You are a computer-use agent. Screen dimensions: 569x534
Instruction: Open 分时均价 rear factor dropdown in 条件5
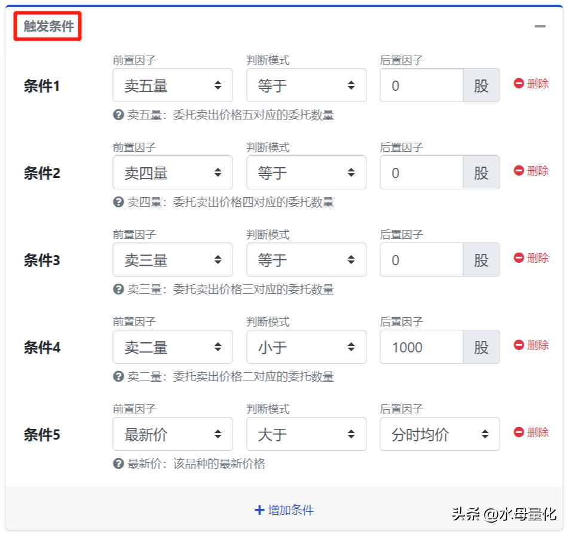coord(440,434)
